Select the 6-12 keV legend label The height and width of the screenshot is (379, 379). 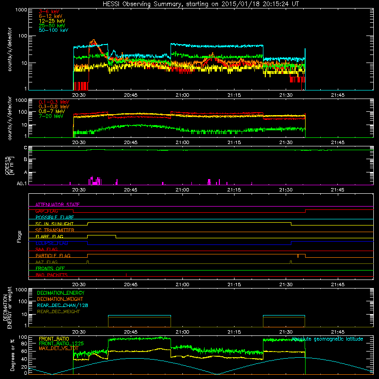click(50, 16)
